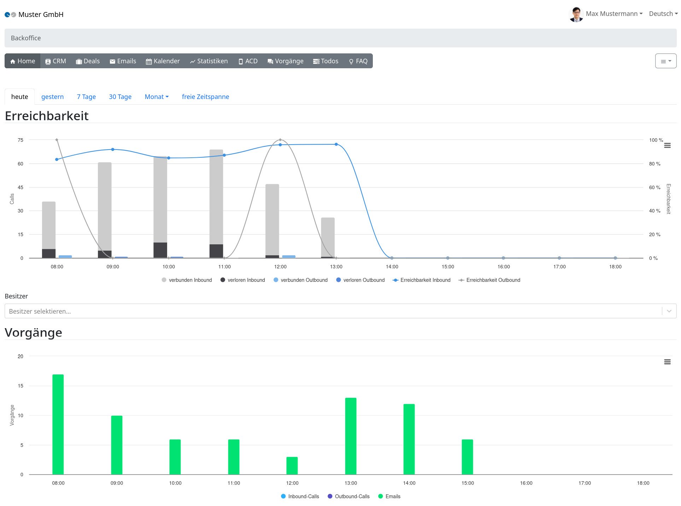Open the CRM navigation item
This screenshot has width=681, height=506.
tap(55, 61)
